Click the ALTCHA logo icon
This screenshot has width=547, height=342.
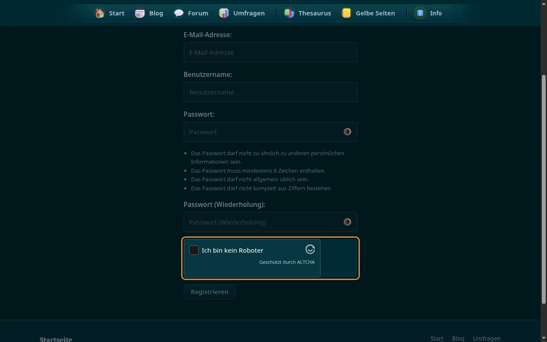310,249
